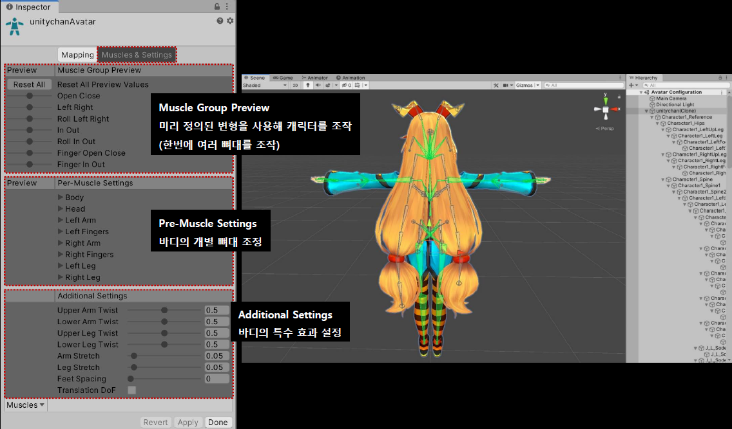The width and height of the screenshot is (732, 429).
Task: Click the cube icon beside Main Camera
Action: point(652,98)
